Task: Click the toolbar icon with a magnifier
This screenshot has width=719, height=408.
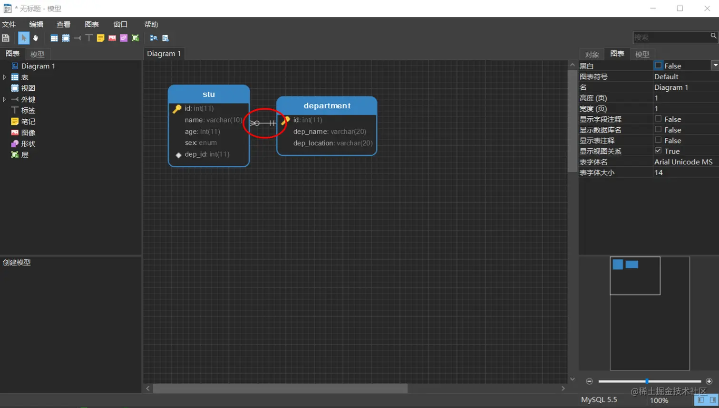Action: (154, 38)
